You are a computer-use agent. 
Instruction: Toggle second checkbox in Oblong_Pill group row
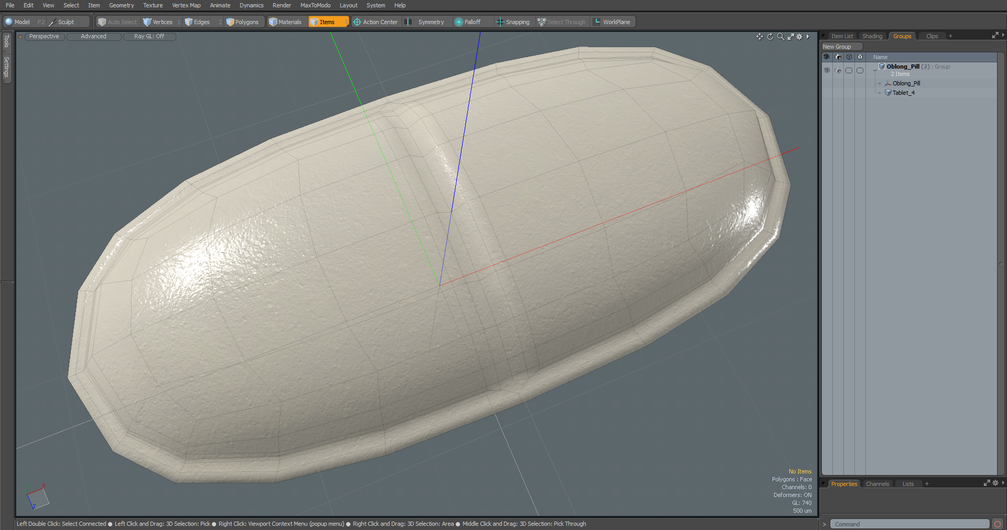860,70
